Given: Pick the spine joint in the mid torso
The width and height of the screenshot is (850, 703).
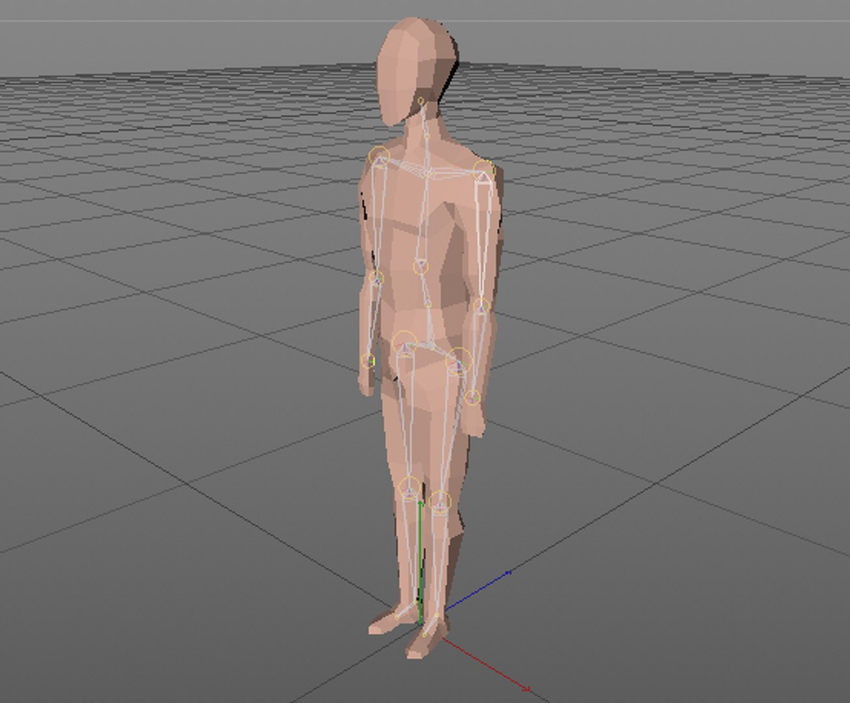Looking at the screenshot, I should [x=421, y=266].
